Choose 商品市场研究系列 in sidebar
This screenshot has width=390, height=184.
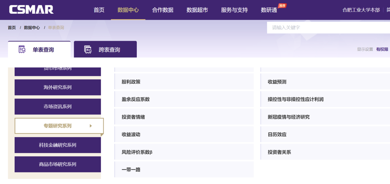coord(58,164)
